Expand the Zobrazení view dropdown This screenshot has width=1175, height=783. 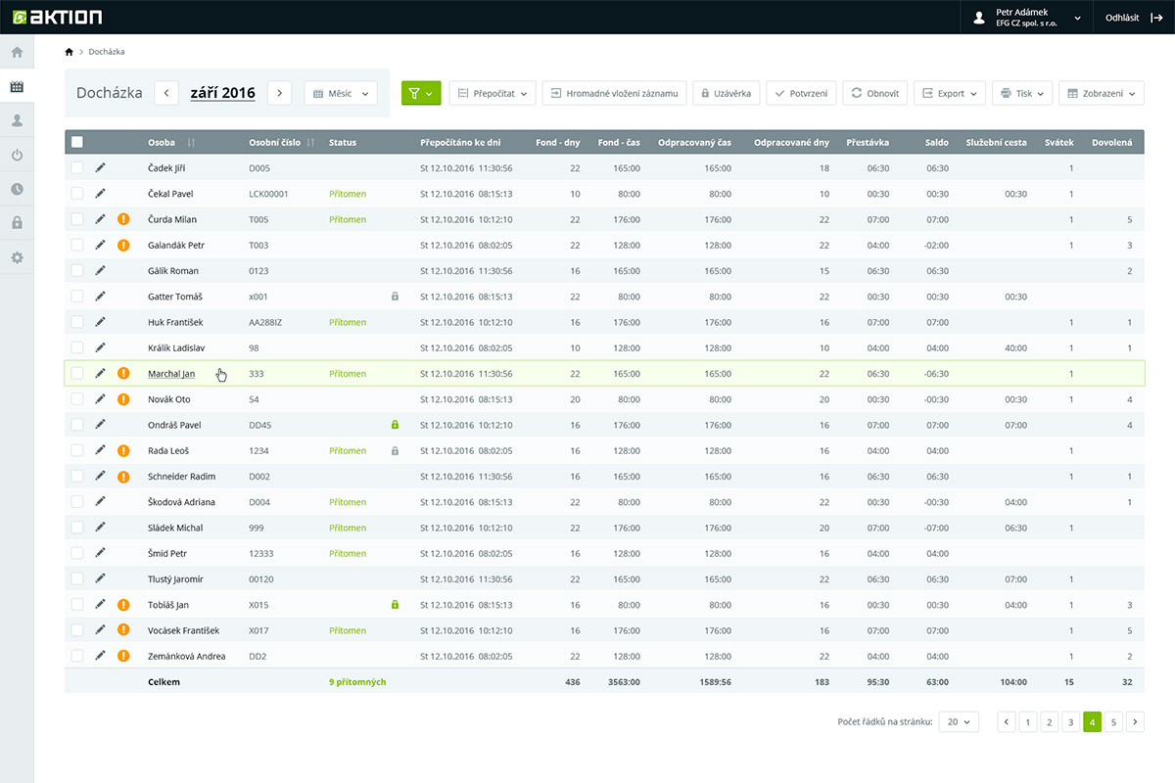click(1102, 93)
